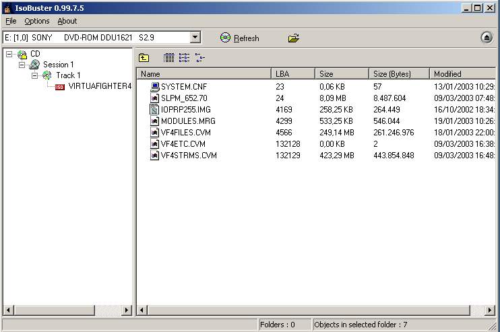This screenshot has width=500, height=332.
Task: Select the MODULES.MRG file name
Action: coord(188,121)
